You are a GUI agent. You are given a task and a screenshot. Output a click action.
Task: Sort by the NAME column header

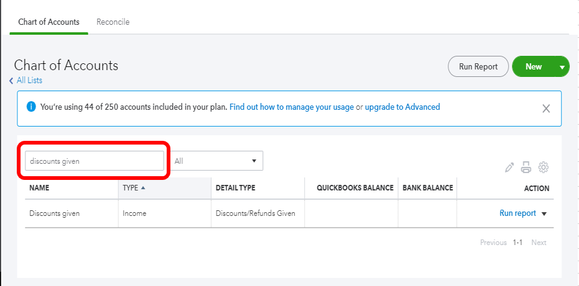tap(39, 188)
